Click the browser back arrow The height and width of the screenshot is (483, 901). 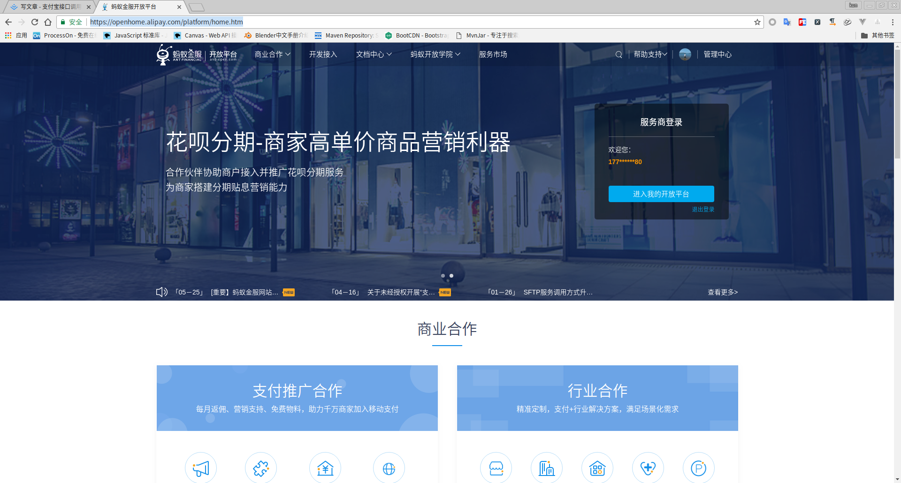click(x=8, y=22)
